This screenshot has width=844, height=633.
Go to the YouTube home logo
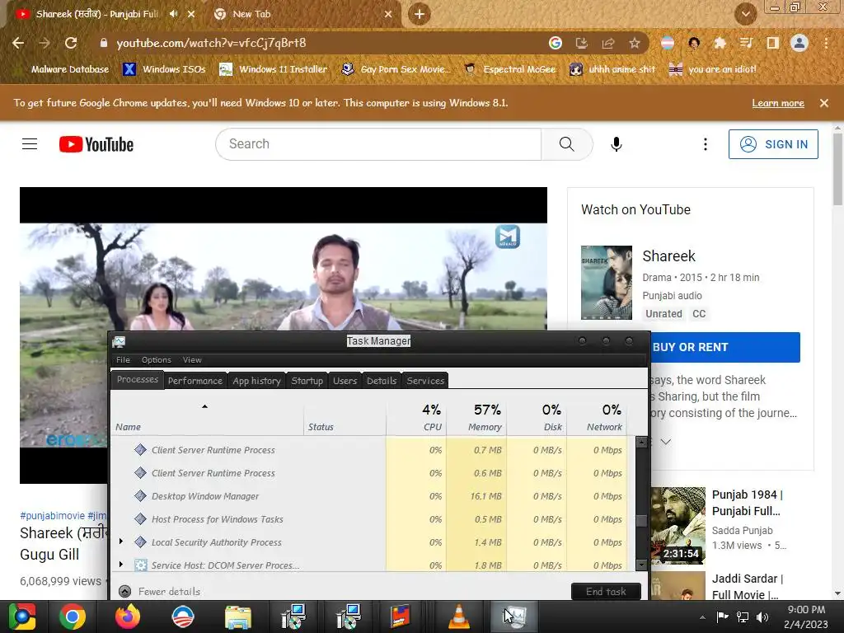pyautogui.click(x=96, y=144)
